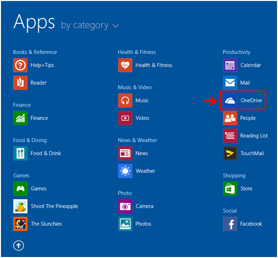278x258 pixels.
Task: Launch the Camera app icon
Action: (125, 206)
